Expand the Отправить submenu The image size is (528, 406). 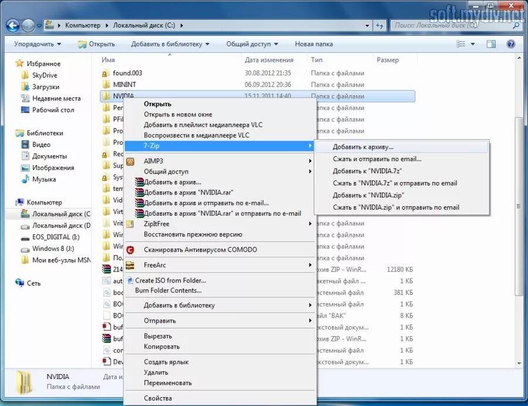(x=310, y=321)
